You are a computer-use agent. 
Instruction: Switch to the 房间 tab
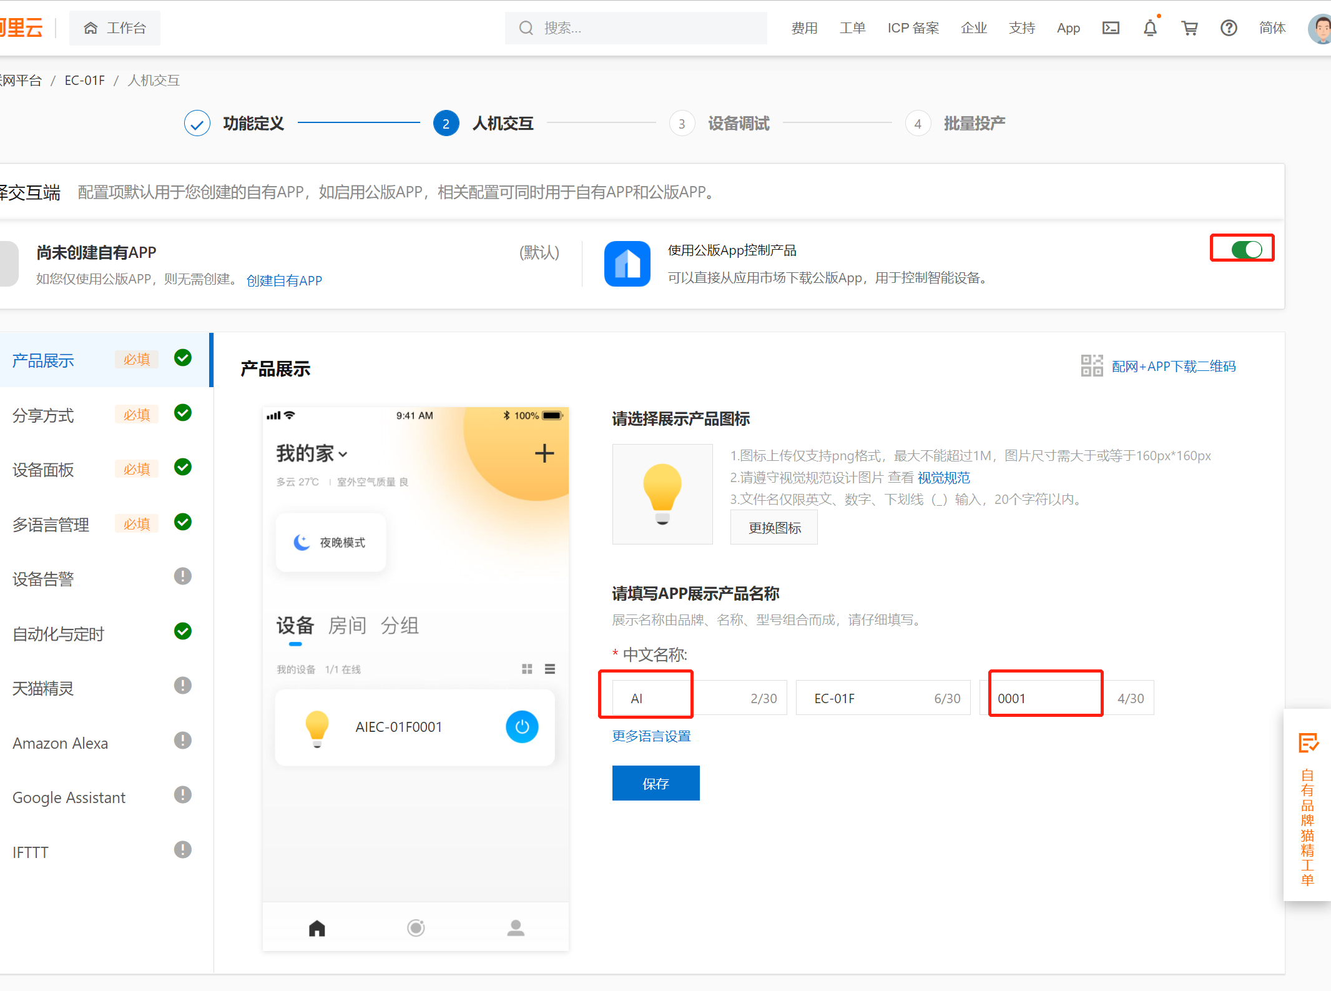[x=347, y=626]
